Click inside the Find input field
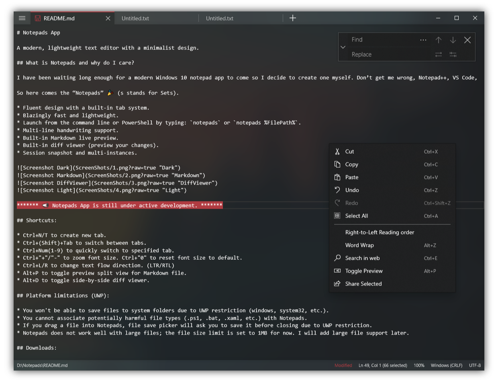The image size is (498, 382). [382, 39]
